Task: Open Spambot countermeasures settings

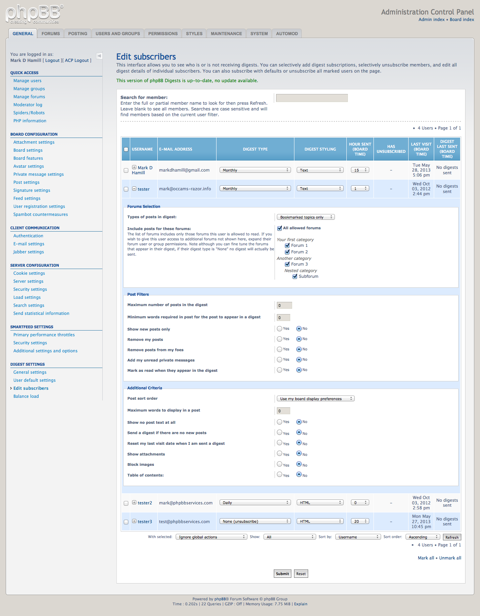Action: click(x=40, y=214)
